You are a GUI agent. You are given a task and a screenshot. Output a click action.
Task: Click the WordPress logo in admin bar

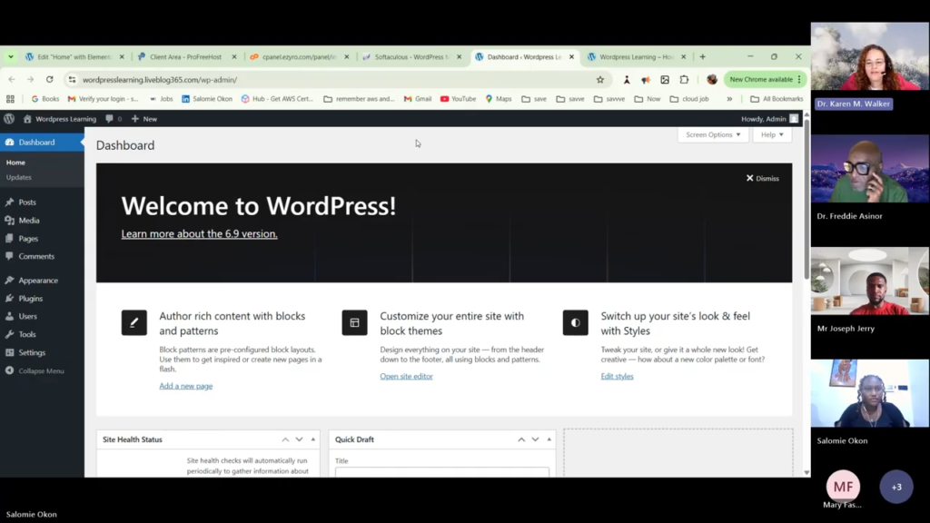[9, 119]
